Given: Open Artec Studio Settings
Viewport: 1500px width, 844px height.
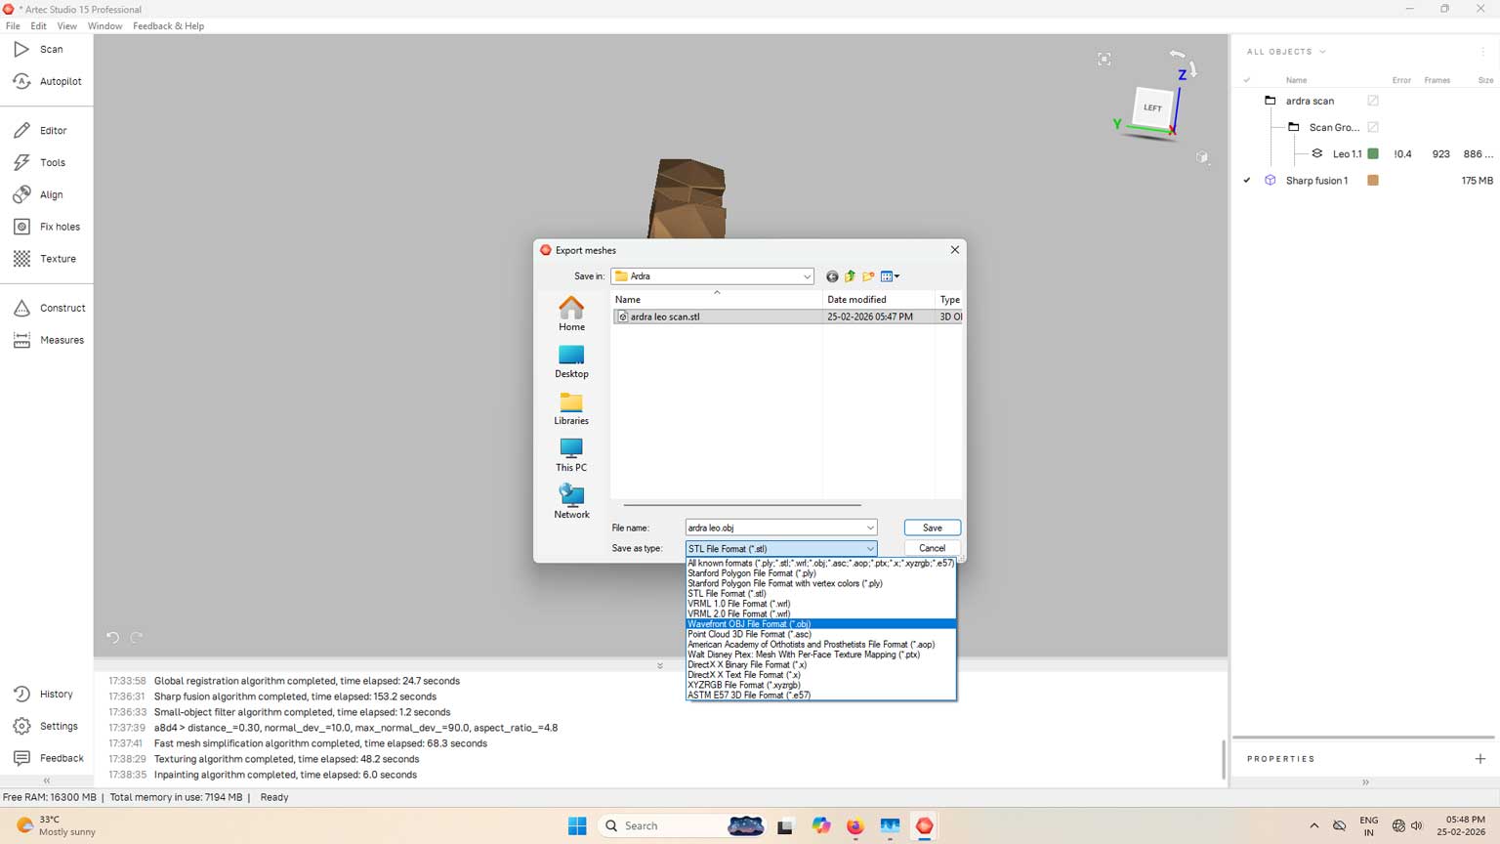Looking at the screenshot, I should point(46,726).
